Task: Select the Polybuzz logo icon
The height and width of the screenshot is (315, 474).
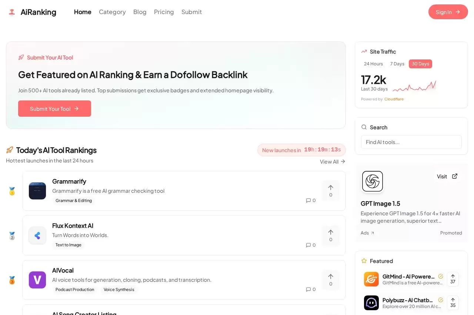Action: [x=371, y=303]
